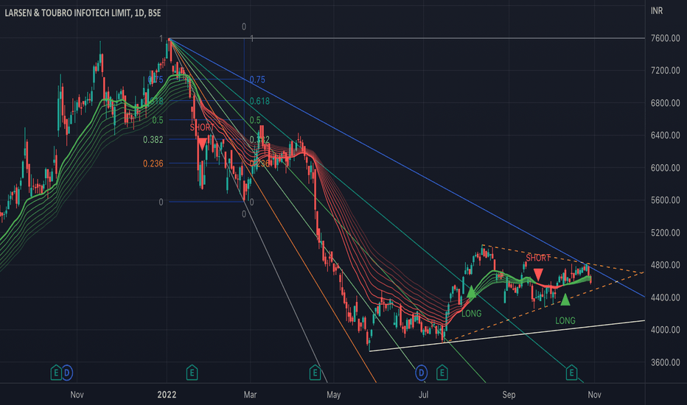The width and height of the screenshot is (687, 405).
Task: Click the Dividend D icon above the first Nov label
Action: [x=66, y=373]
